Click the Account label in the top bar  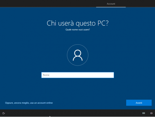(111, 4)
